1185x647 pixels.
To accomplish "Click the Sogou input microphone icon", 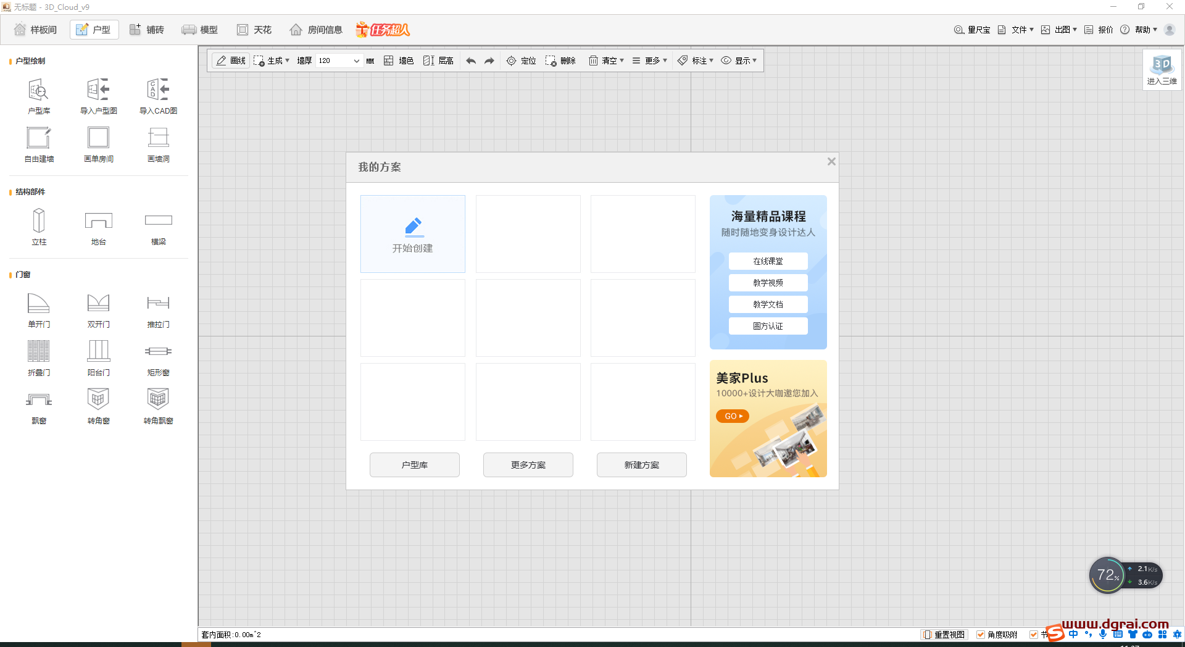I will click(1103, 634).
